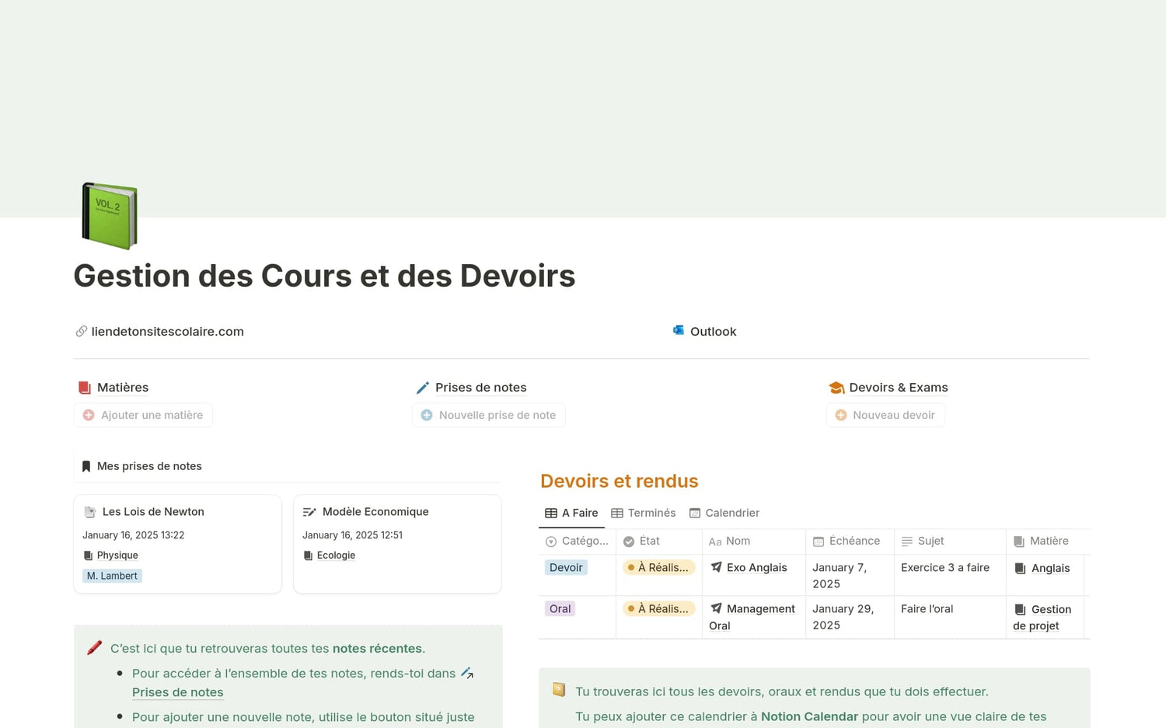Open the Oral category tag dropdown
Screen dimensions: 1166x728
[x=560, y=609]
